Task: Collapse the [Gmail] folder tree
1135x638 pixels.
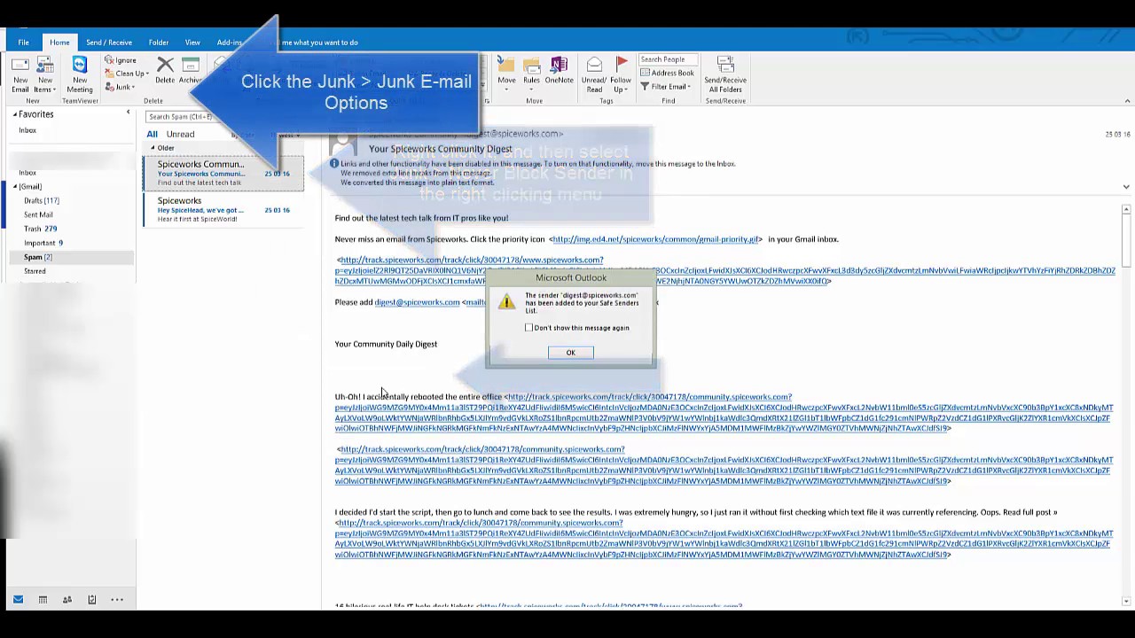Action: 15,186
